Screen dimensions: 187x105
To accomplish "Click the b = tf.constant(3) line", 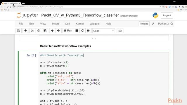I will 54,66.
